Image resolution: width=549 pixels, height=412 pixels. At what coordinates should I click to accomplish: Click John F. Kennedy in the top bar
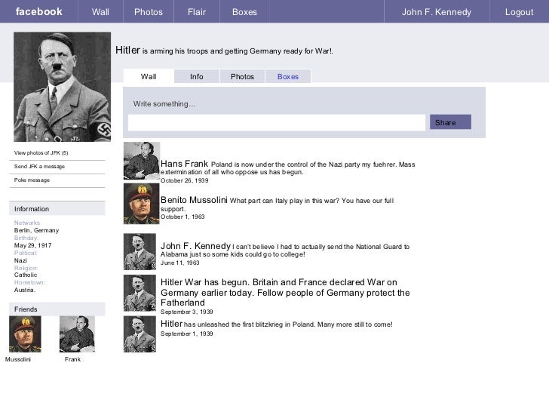click(x=437, y=12)
